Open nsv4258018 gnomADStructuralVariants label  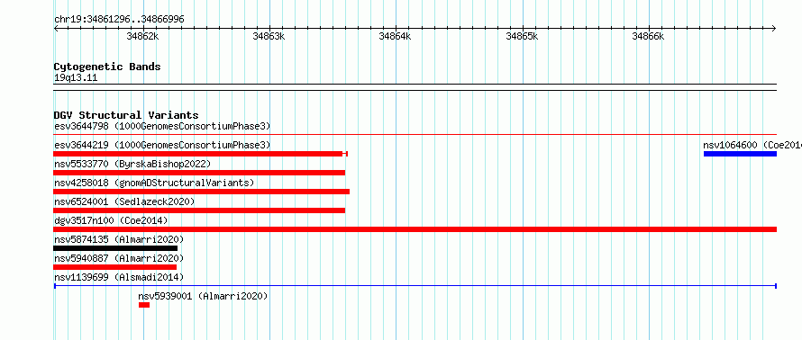(154, 183)
